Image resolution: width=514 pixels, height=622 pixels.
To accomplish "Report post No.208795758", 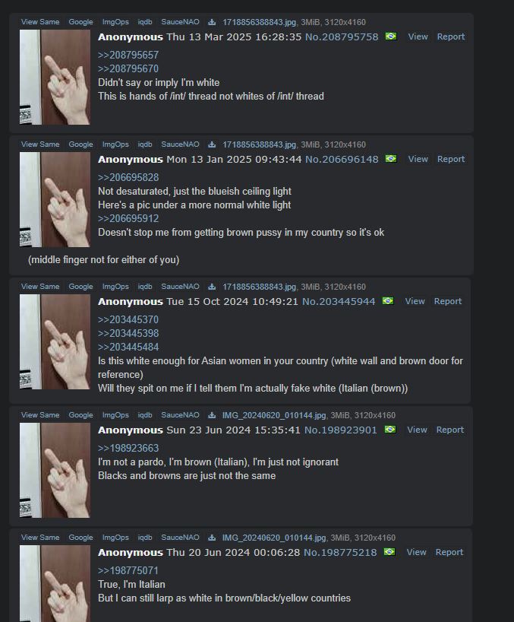I will (x=451, y=36).
